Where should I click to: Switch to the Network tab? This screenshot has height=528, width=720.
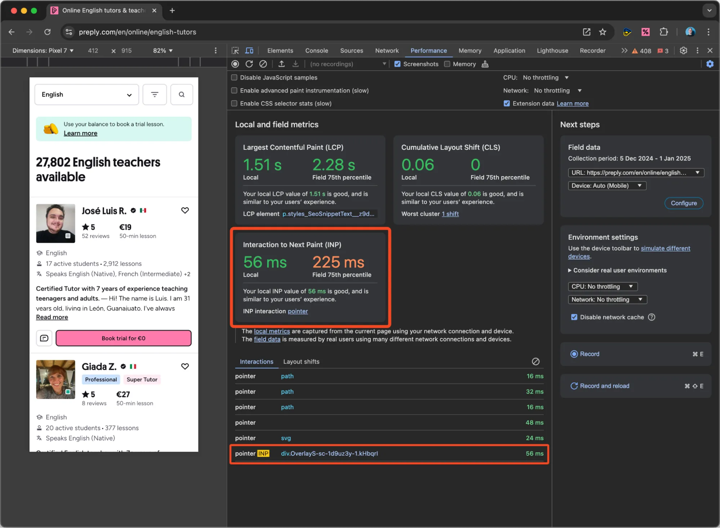pyautogui.click(x=387, y=51)
